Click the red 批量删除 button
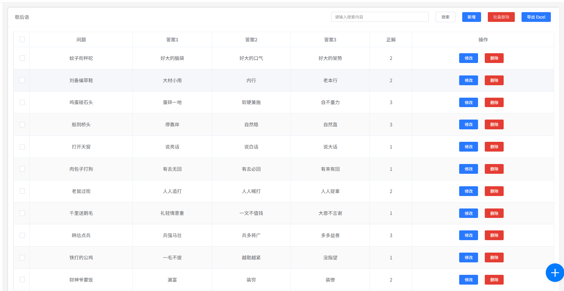Viewport: 564px width, 291px height. coord(501,17)
